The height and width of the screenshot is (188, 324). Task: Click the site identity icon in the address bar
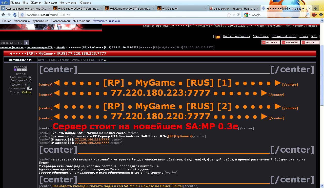point(23,15)
